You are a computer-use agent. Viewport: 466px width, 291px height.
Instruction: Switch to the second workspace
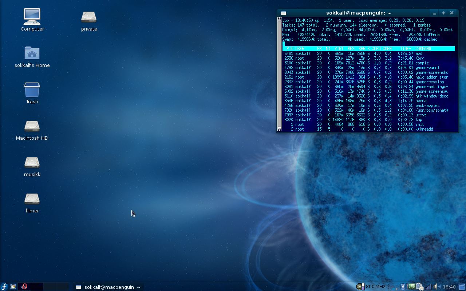(37, 287)
